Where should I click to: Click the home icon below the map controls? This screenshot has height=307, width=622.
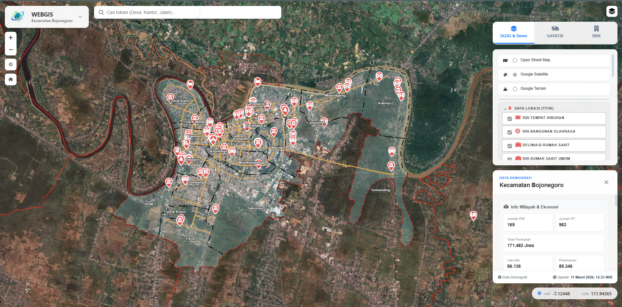(x=11, y=79)
